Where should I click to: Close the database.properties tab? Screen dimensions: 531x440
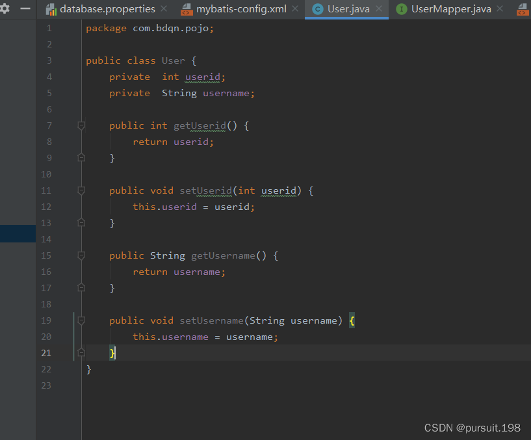tap(164, 9)
